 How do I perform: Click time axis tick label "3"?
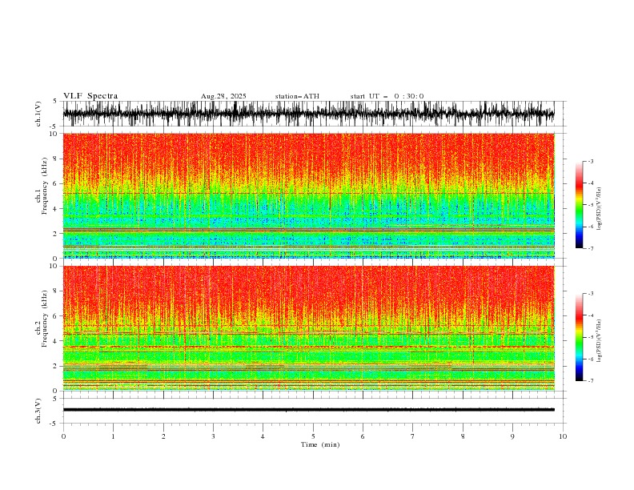(213, 436)
